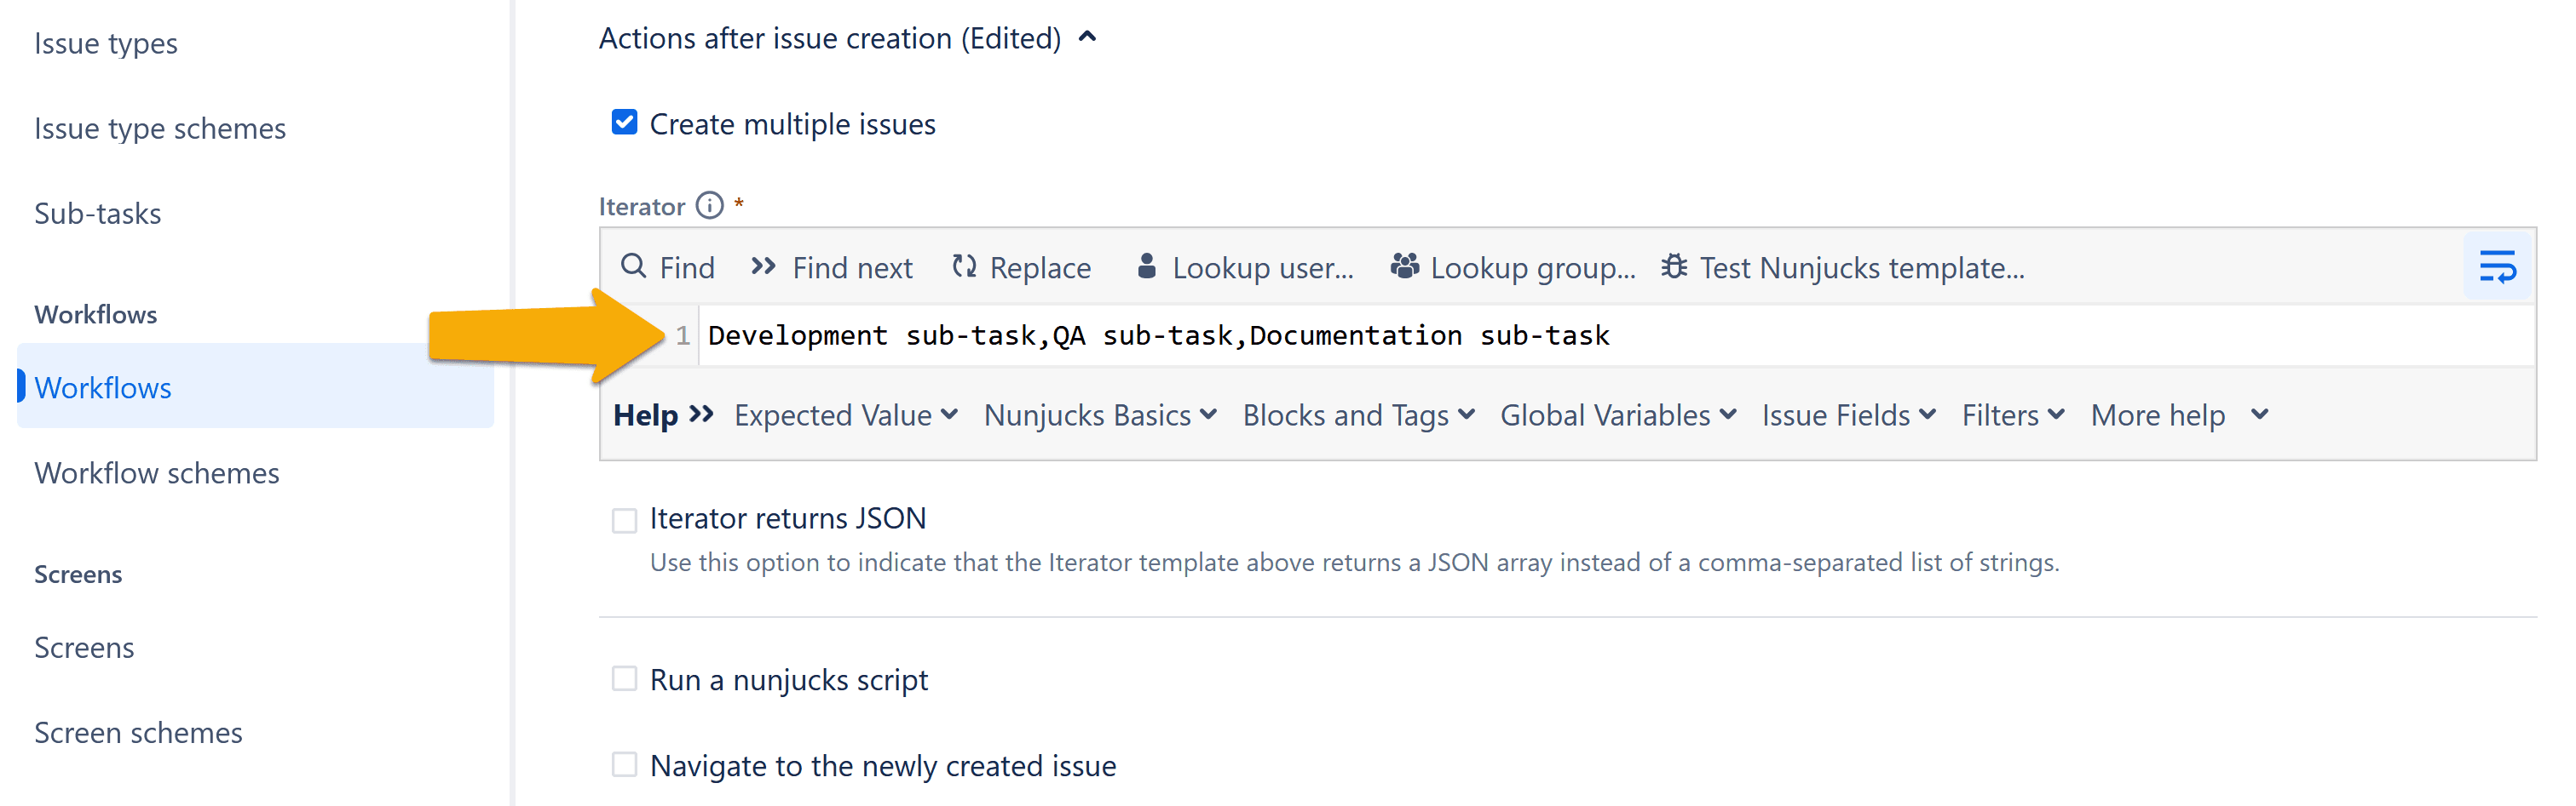Image resolution: width=2576 pixels, height=806 pixels.
Task: Click the Test Nunjucks template bug icon
Action: [1674, 266]
